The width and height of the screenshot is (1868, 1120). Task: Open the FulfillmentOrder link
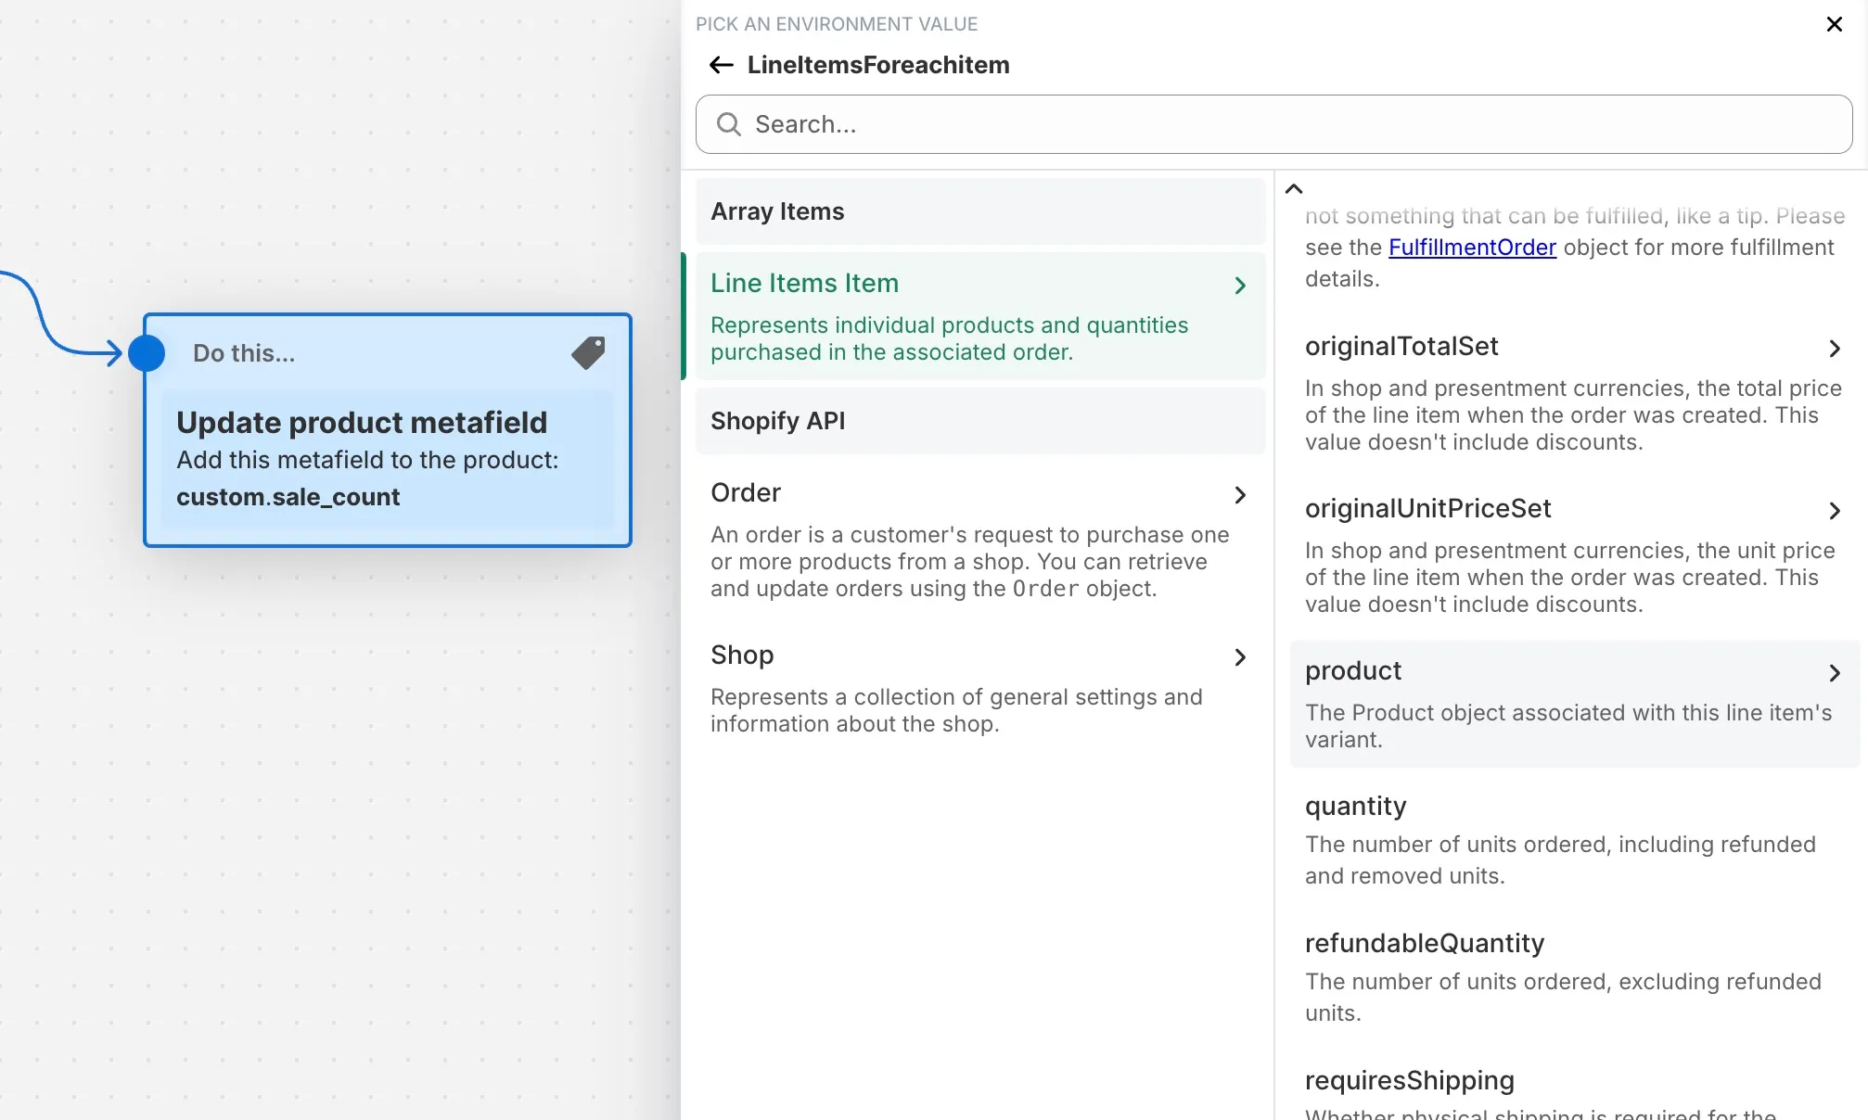[1472, 248]
